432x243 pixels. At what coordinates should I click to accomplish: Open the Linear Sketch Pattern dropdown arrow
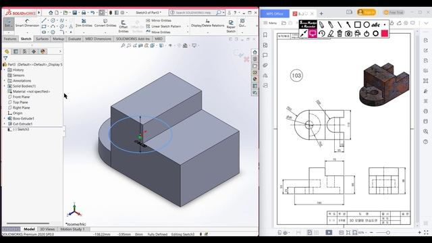(x=188, y=26)
